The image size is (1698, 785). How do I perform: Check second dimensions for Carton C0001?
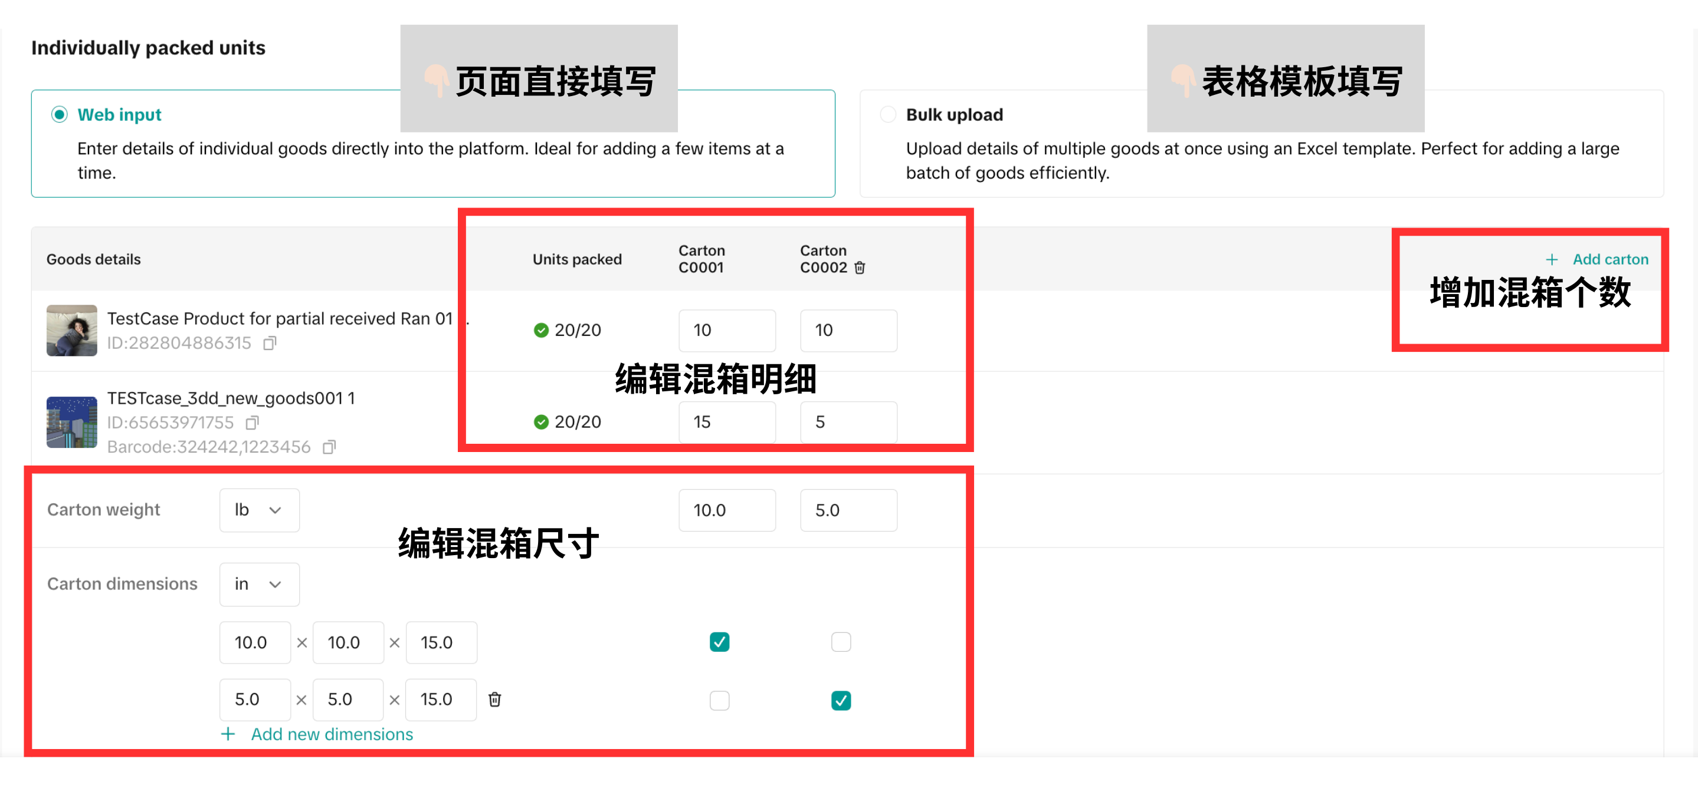(719, 700)
